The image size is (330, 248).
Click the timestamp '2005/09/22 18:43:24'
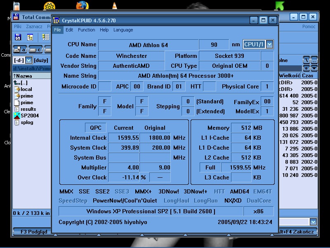(x=245, y=222)
